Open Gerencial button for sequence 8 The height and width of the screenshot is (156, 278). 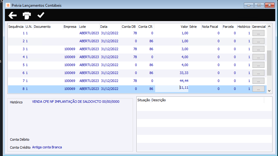point(258,89)
